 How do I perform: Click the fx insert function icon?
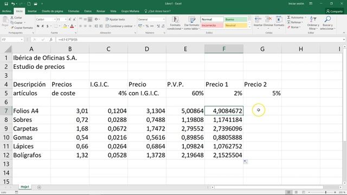(51, 40)
